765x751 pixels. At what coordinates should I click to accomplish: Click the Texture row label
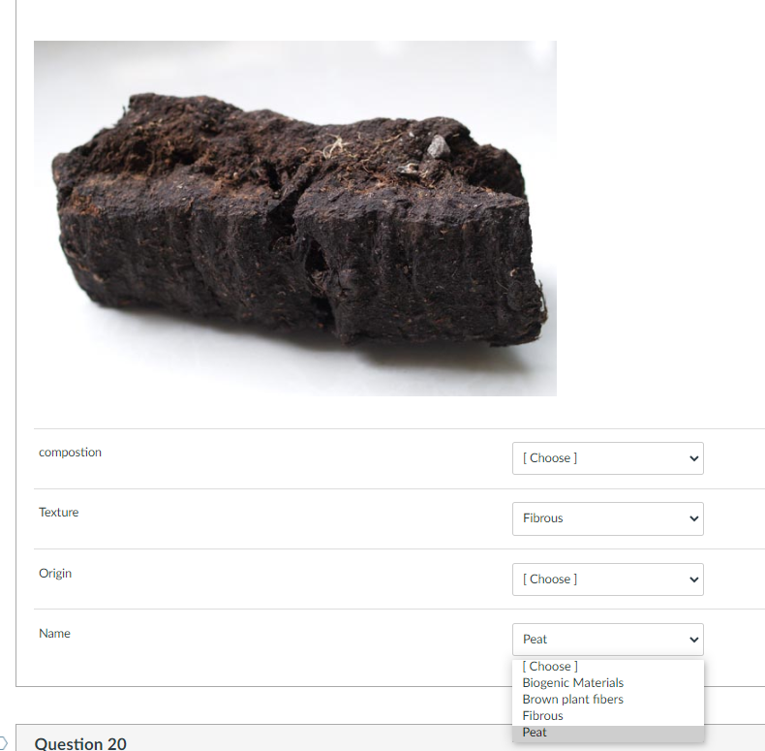[x=58, y=513]
